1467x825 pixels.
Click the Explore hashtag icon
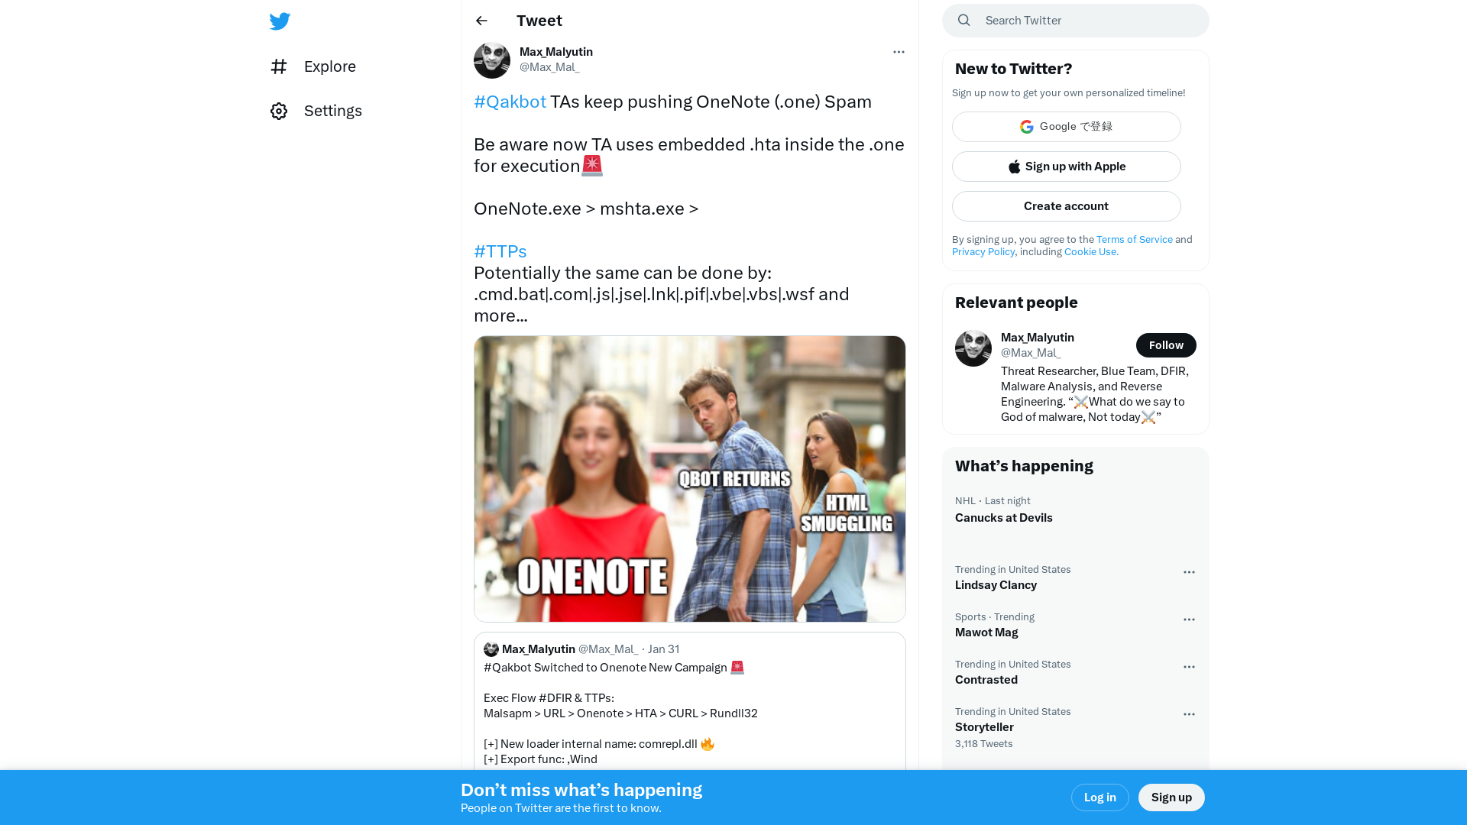[x=279, y=66]
